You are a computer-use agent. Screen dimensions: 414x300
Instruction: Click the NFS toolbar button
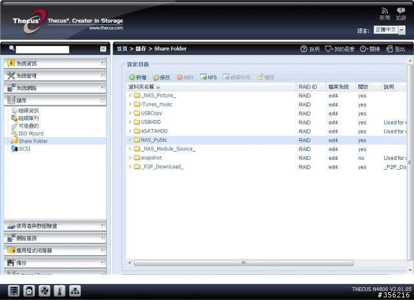click(208, 77)
